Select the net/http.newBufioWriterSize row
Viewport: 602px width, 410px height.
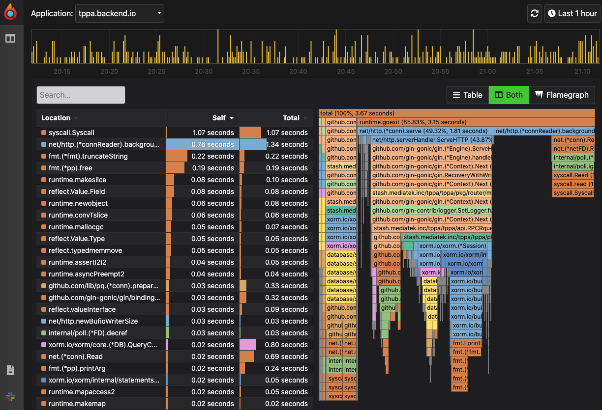click(x=175, y=321)
